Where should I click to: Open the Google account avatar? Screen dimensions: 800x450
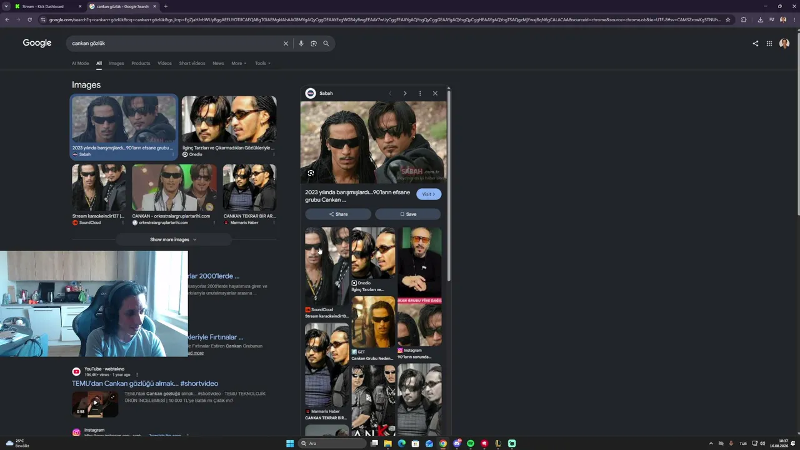[x=784, y=44]
